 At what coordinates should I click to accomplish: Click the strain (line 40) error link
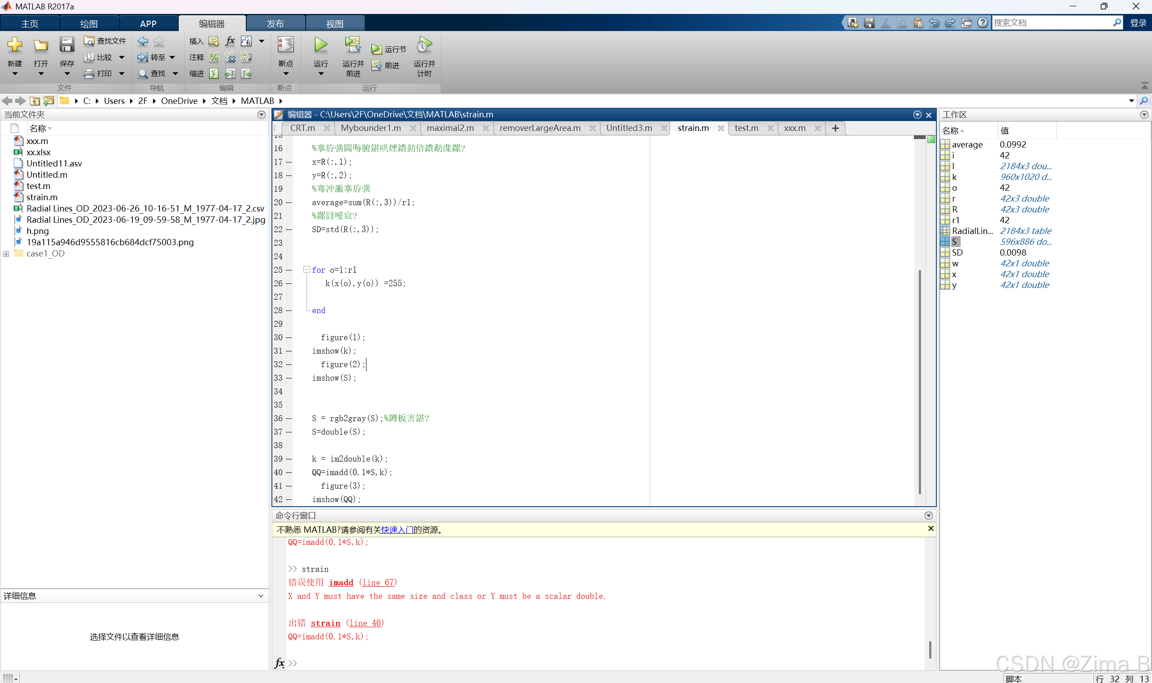pyautogui.click(x=325, y=623)
